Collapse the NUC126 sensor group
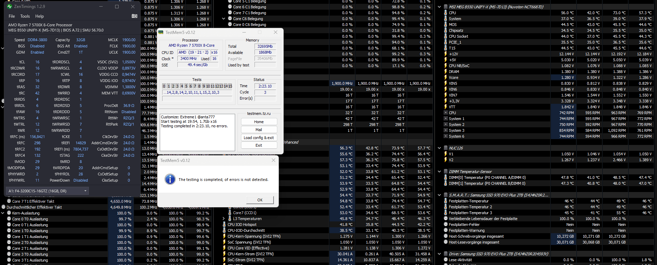 tap(439, 148)
